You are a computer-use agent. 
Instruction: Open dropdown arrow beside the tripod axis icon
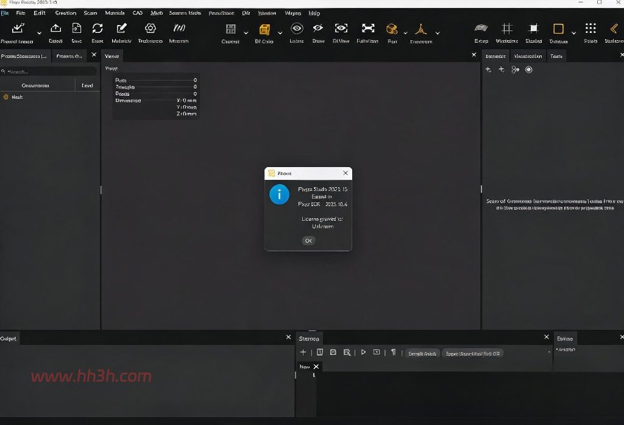coord(438,33)
